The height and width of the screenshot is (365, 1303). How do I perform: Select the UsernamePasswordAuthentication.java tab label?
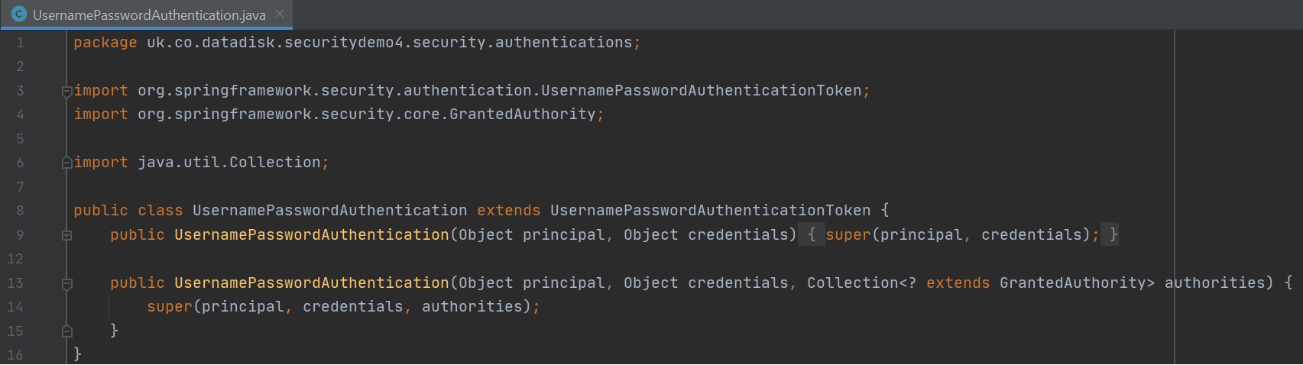149,15
